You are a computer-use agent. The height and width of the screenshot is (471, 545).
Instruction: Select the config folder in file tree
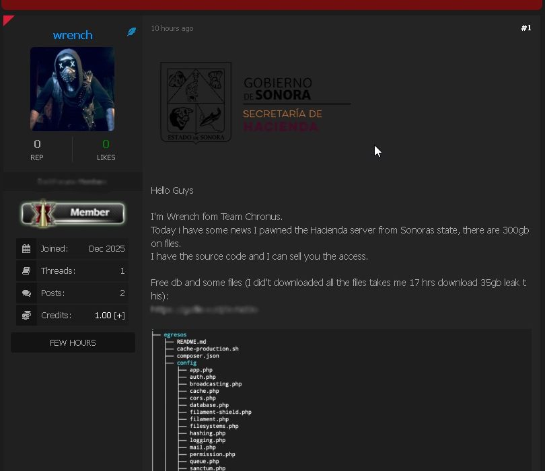click(186, 363)
